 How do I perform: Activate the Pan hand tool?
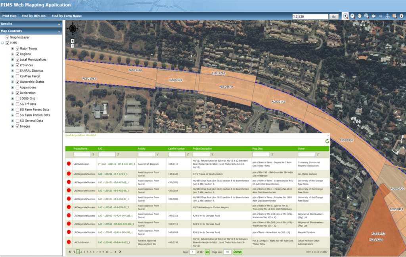(x=360, y=16)
